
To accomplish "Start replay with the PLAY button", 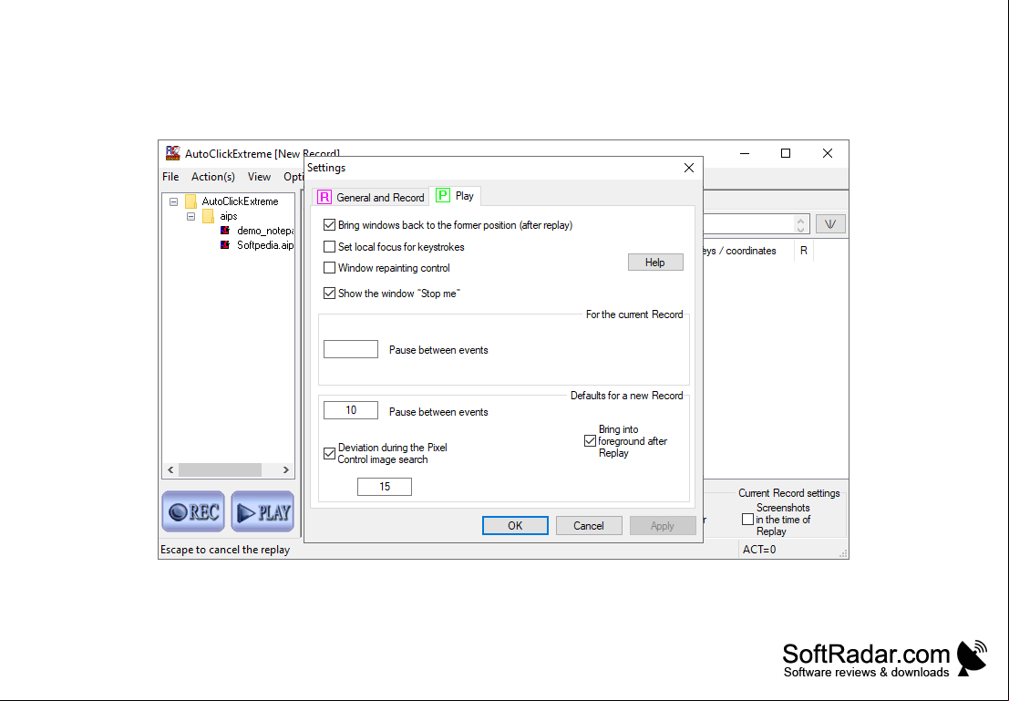I will [x=263, y=511].
